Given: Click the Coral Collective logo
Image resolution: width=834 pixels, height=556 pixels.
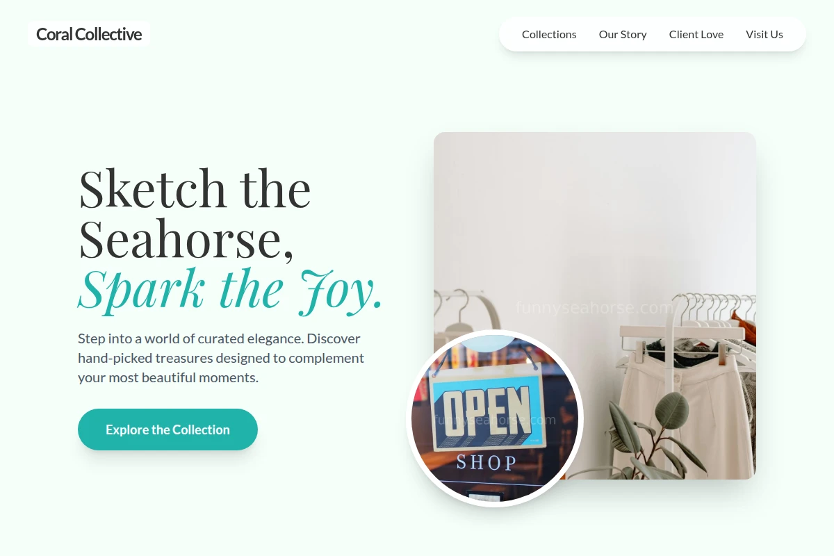Looking at the screenshot, I should tap(89, 34).
